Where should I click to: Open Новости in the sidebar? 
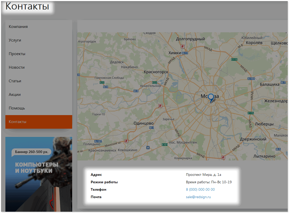pyautogui.click(x=39, y=67)
